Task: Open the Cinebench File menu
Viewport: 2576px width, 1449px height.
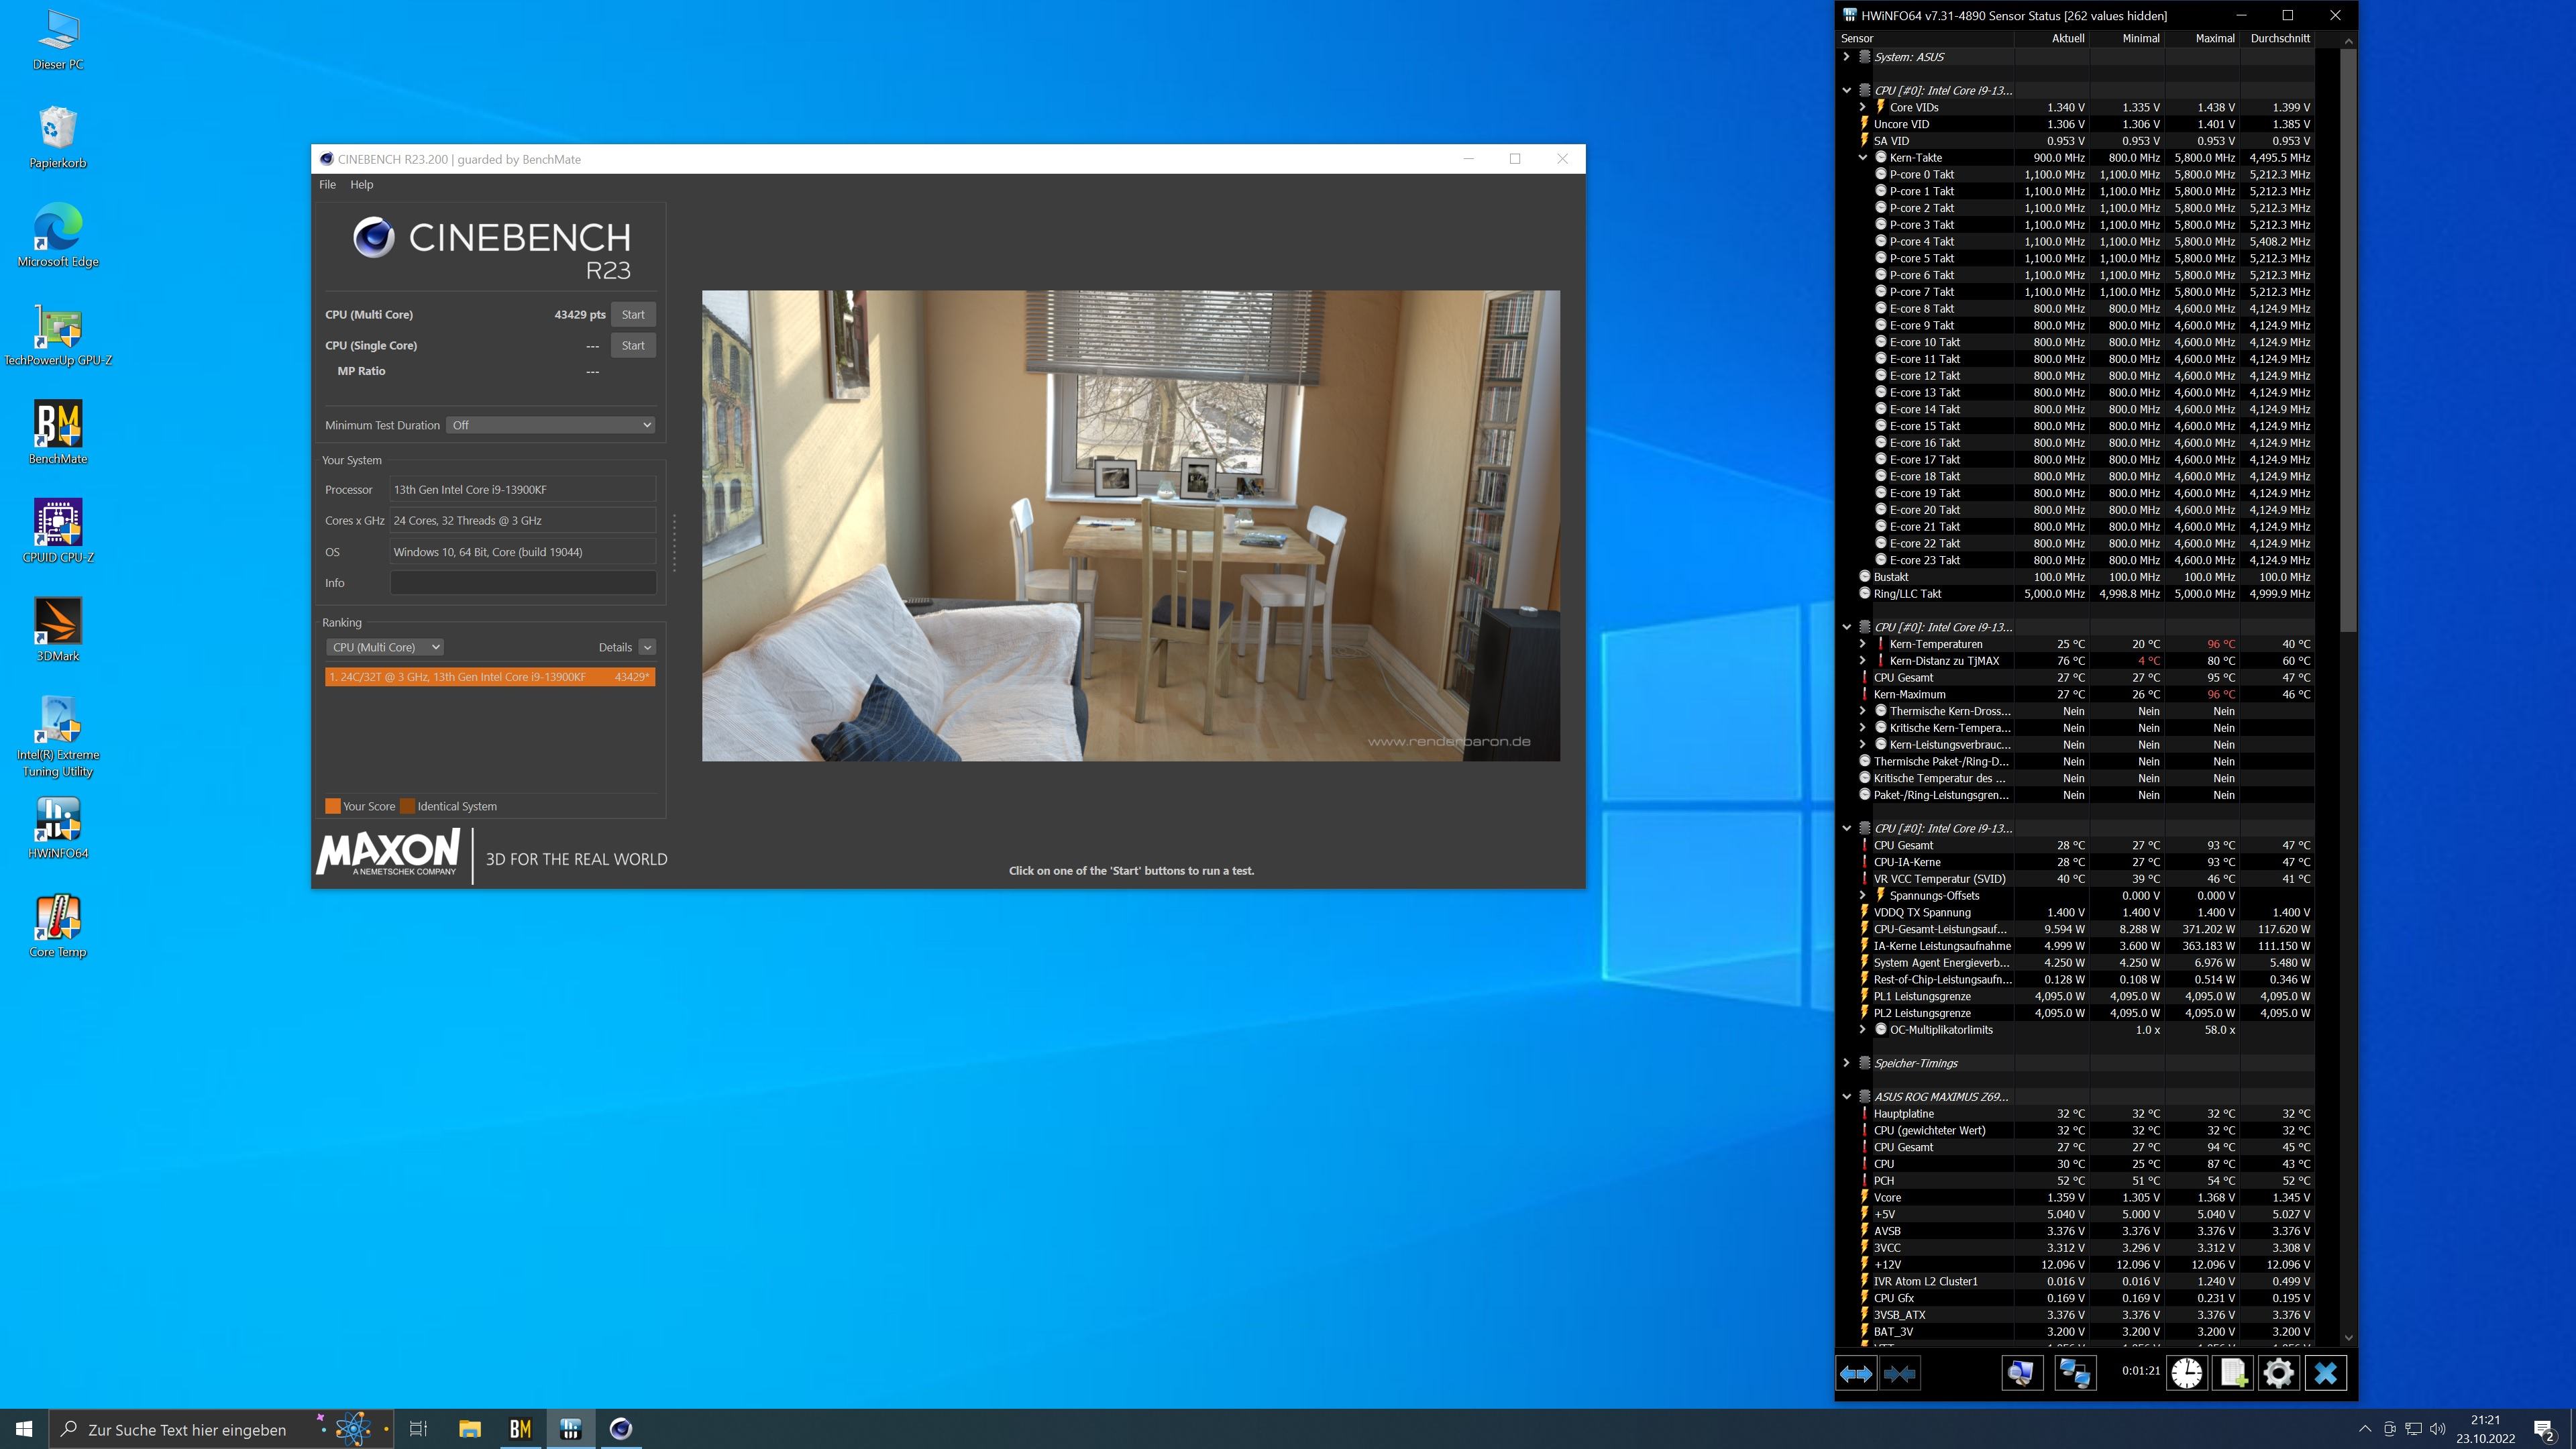Action: pyautogui.click(x=327, y=184)
